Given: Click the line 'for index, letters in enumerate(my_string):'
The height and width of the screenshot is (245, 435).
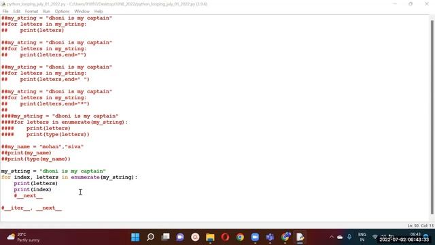Looking at the screenshot, I should pos(69,177).
